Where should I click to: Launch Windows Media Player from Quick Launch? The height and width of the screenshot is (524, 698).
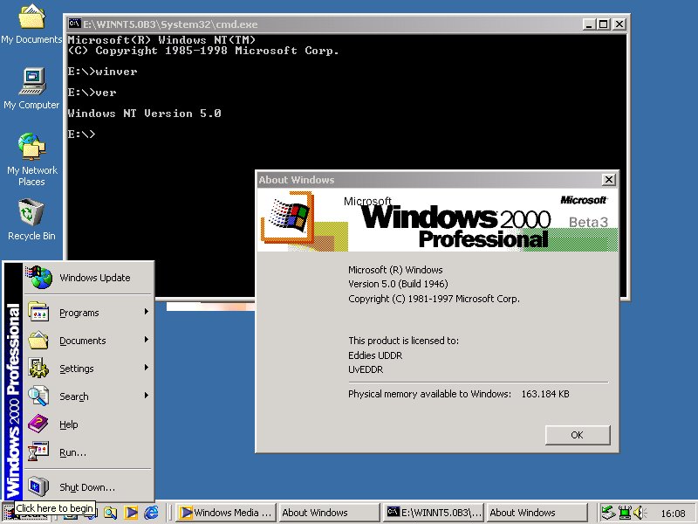[131, 513]
